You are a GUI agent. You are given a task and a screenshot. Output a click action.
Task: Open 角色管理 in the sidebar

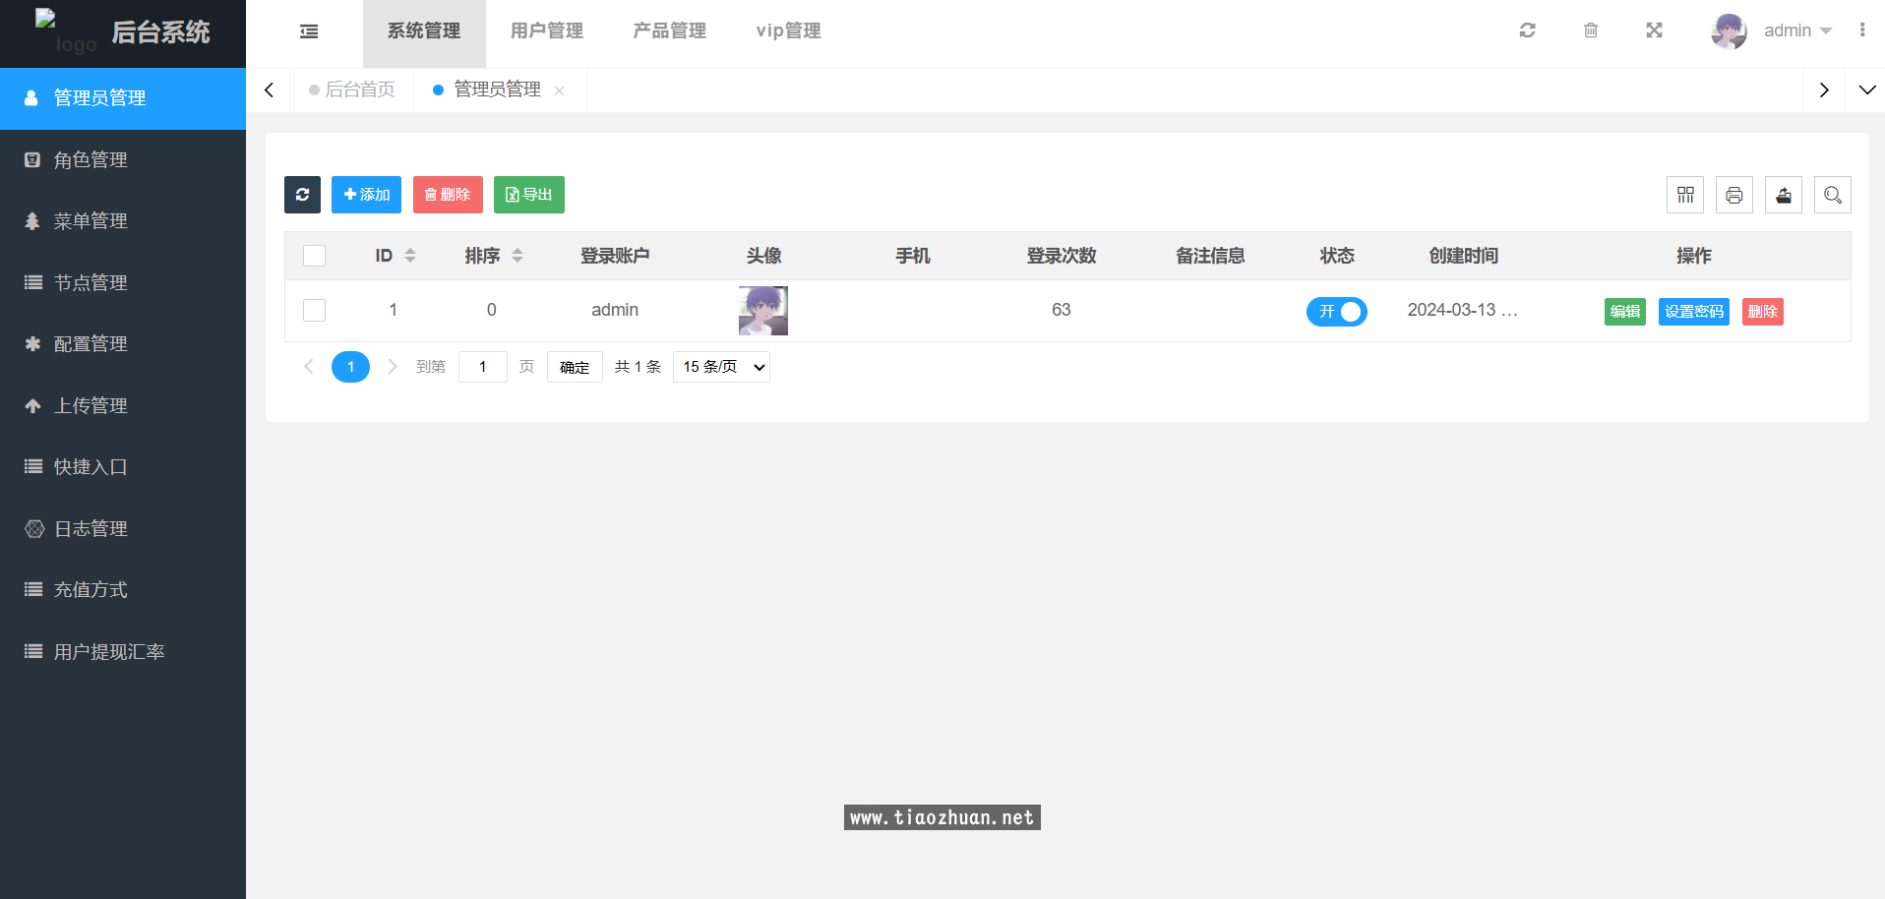coord(123,159)
